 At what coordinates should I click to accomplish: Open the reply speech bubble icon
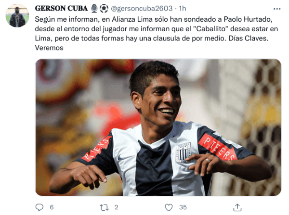pyautogui.click(x=39, y=207)
